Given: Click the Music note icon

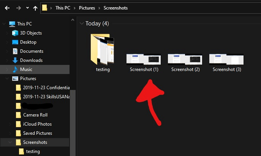Looking at the screenshot, I should tap(15, 69).
